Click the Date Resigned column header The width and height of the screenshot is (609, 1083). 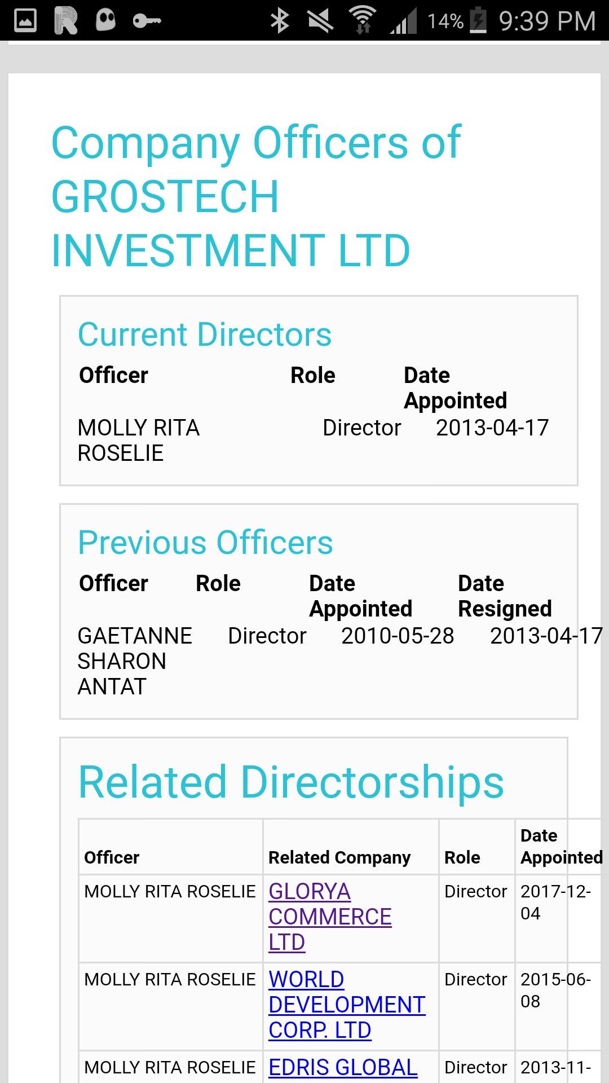505,596
